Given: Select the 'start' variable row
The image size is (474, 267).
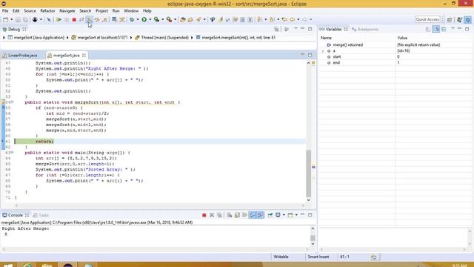Looking at the screenshot, I should [395, 56].
